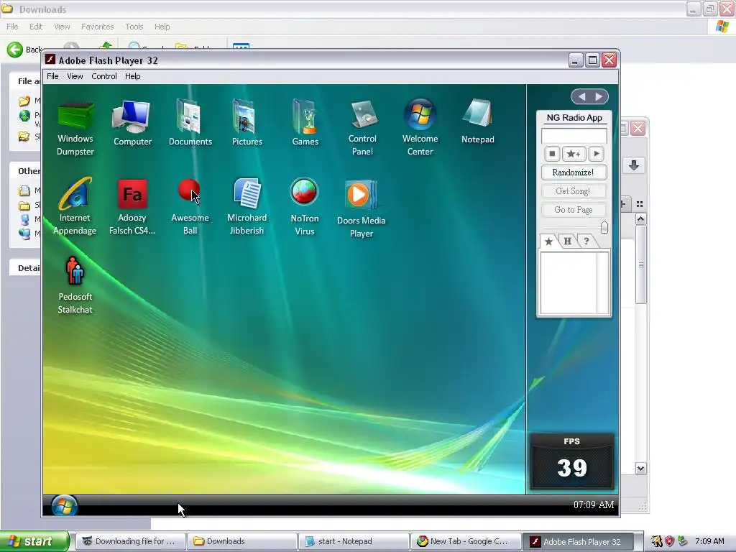Add song to favorites with star-plus button
Screen dimensions: 736x552
tap(574, 154)
